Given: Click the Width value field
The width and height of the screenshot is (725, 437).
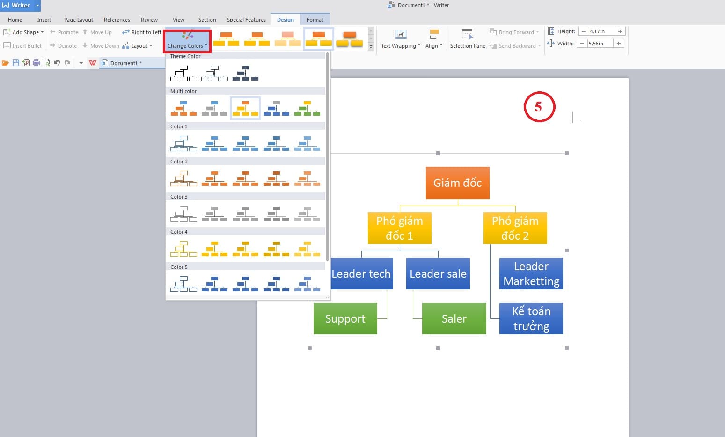Looking at the screenshot, I should click(x=601, y=44).
